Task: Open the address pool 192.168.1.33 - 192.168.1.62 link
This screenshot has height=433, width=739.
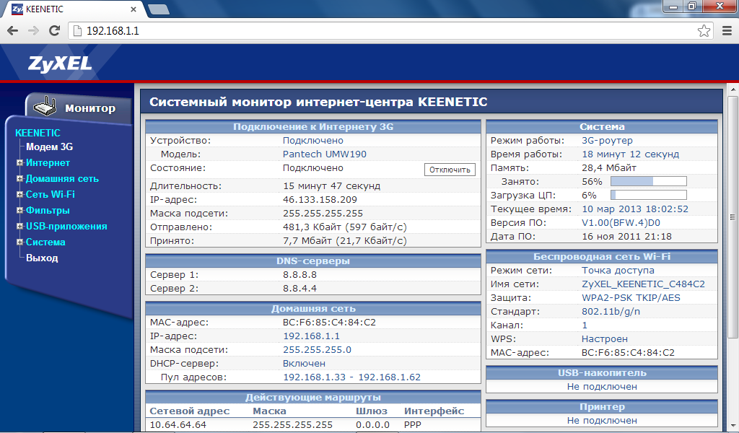Action: [x=351, y=377]
